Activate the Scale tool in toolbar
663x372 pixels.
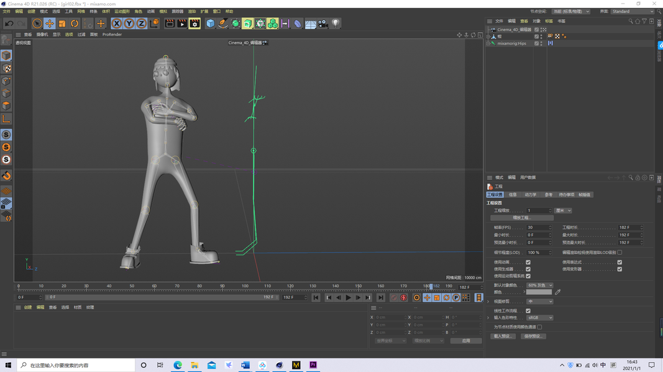click(x=62, y=24)
